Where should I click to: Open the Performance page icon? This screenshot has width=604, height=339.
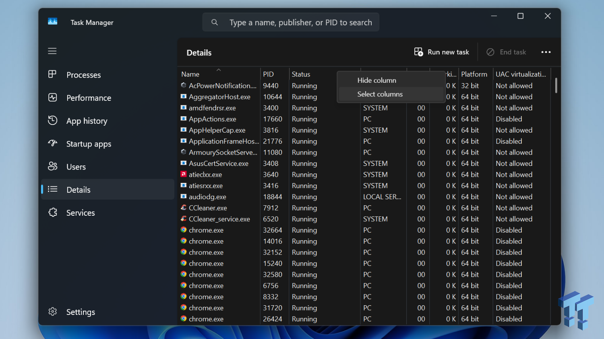coord(52,98)
